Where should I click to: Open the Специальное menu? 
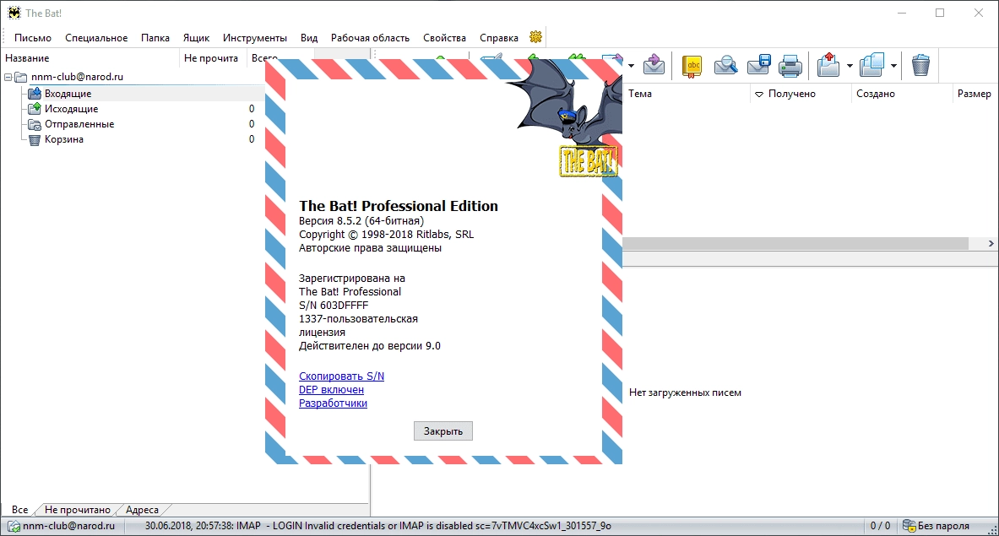point(96,37)
